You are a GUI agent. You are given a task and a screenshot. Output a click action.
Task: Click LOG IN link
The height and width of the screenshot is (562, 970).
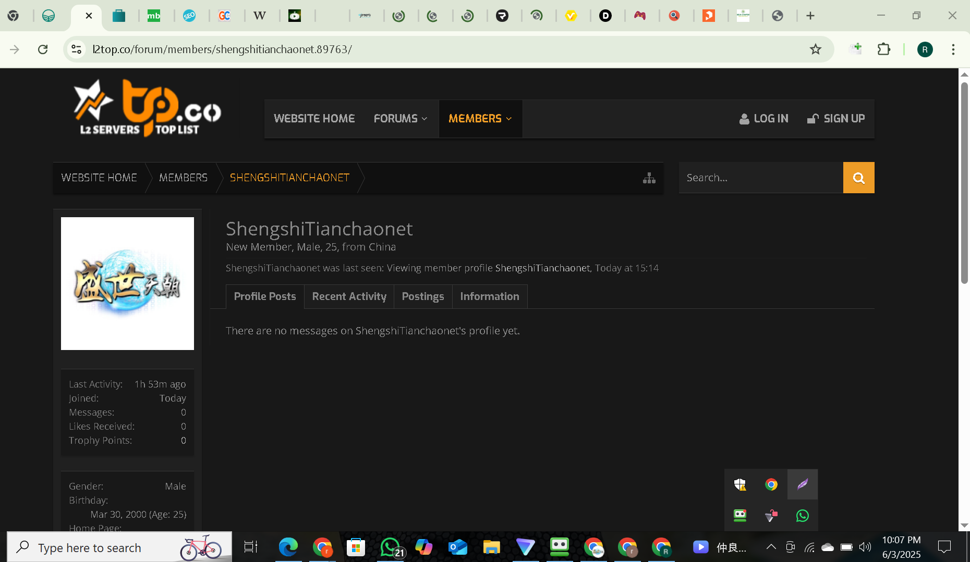coord(763,119)
